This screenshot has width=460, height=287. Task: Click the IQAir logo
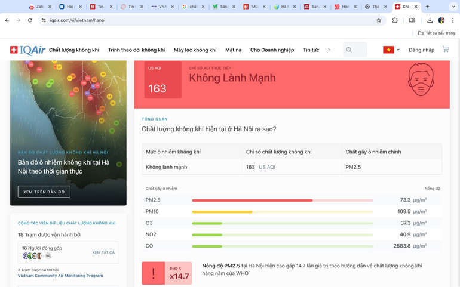(27, 50)
